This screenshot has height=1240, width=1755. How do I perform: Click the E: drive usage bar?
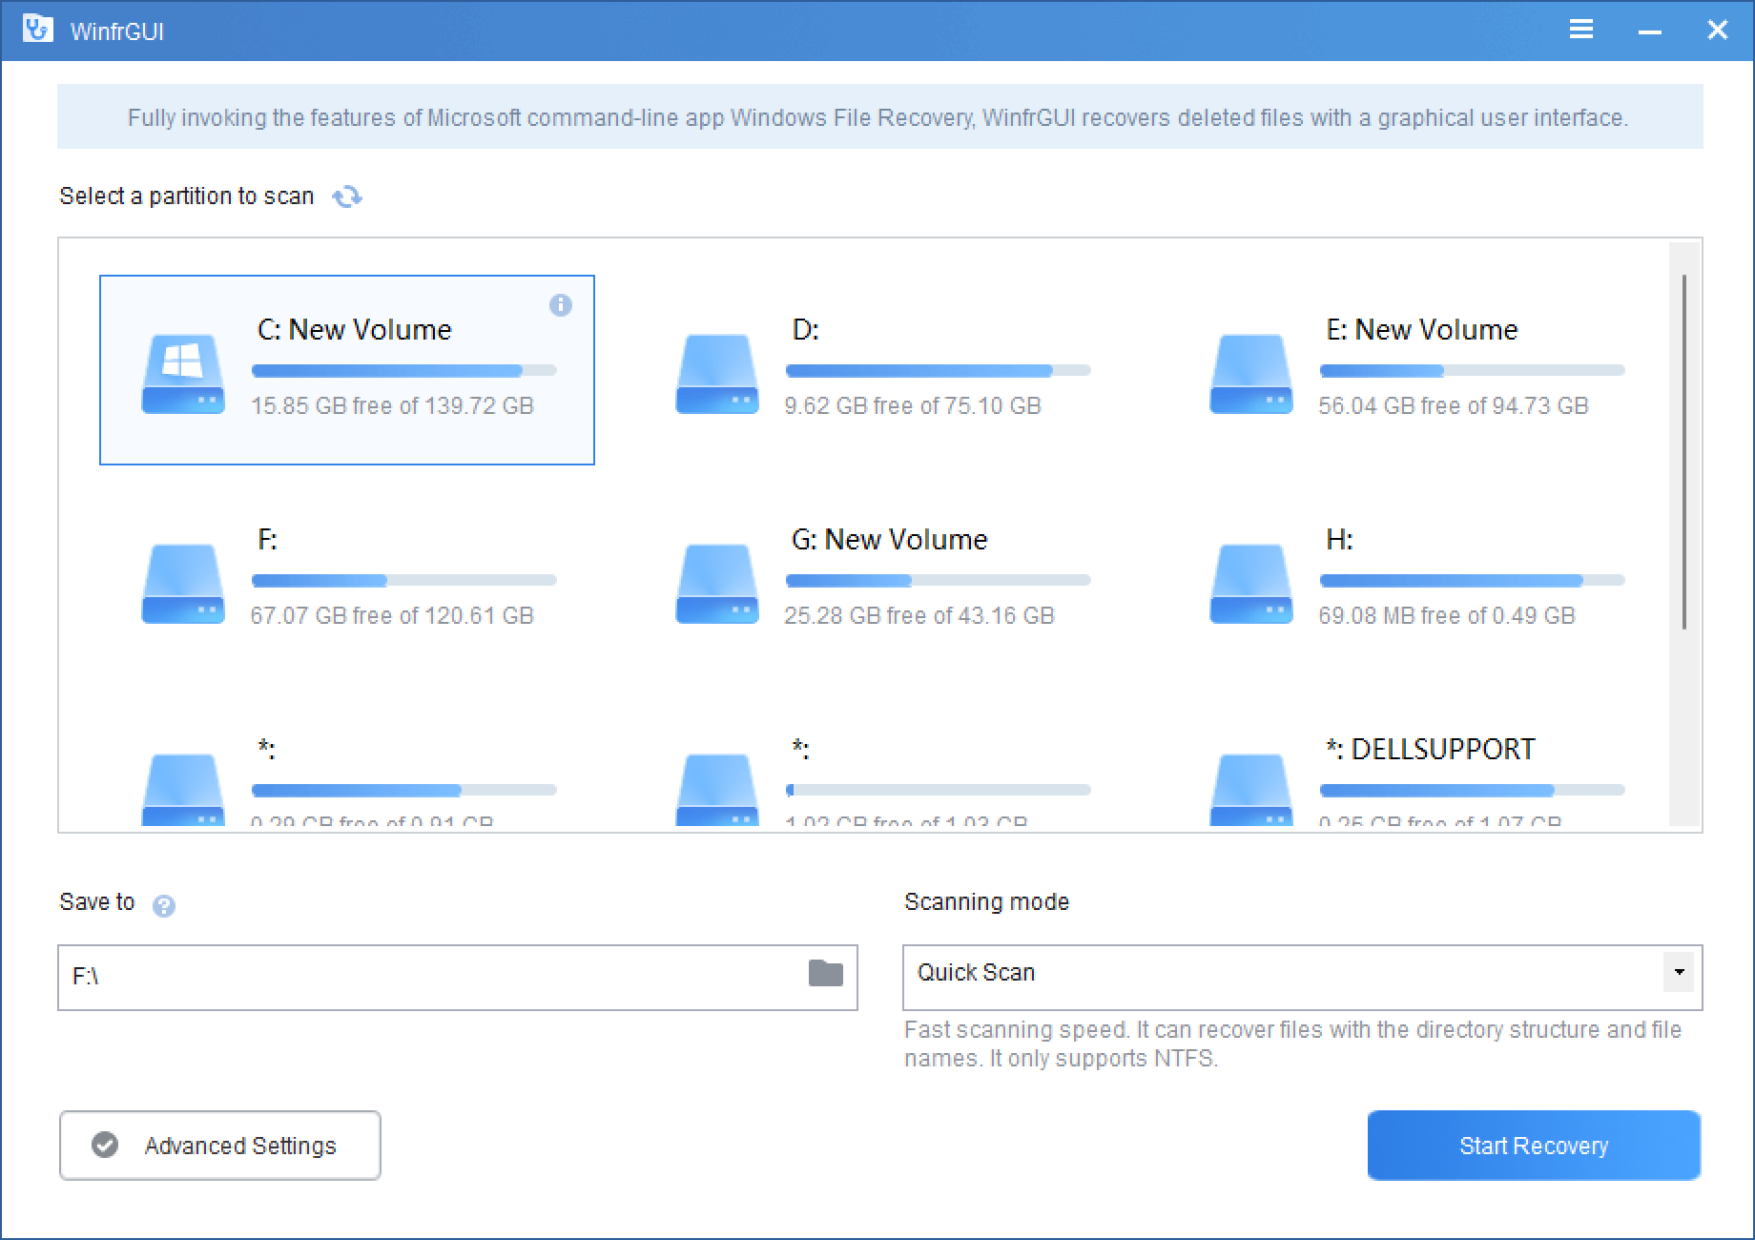tap(1473, 370)
